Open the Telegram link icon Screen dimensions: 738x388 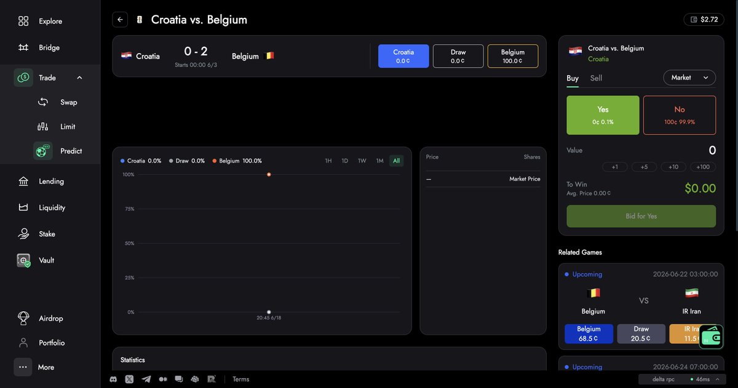[146, 379]
